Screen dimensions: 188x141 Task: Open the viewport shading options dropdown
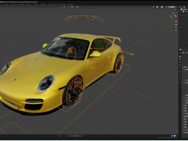[176, 7]
